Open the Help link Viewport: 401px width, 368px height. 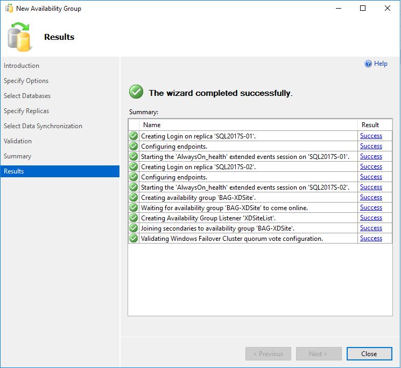(381, 64)
